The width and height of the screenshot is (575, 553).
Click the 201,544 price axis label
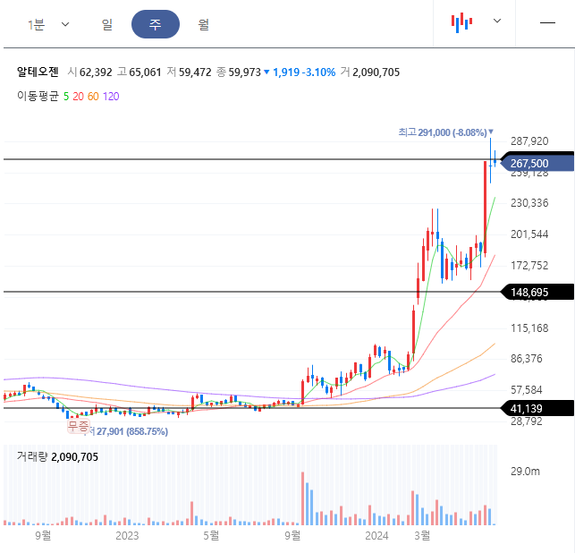tap(529, 234)
